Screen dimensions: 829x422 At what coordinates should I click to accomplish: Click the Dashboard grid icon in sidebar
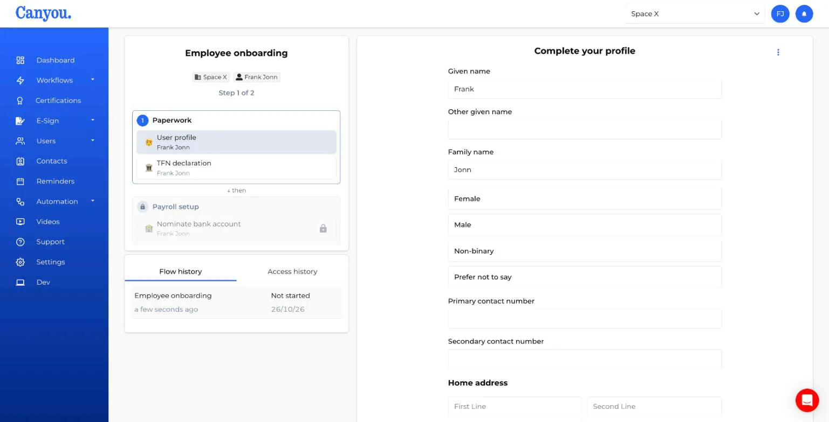(20, 60)
